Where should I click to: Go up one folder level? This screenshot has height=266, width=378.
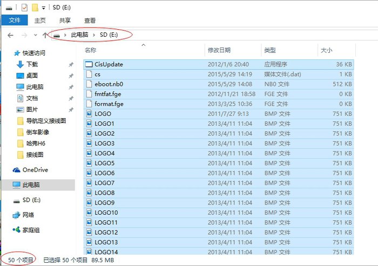[x=45, y=36]
